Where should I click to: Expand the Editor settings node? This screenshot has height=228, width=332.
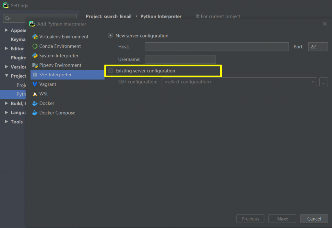[x=6, y=48]
